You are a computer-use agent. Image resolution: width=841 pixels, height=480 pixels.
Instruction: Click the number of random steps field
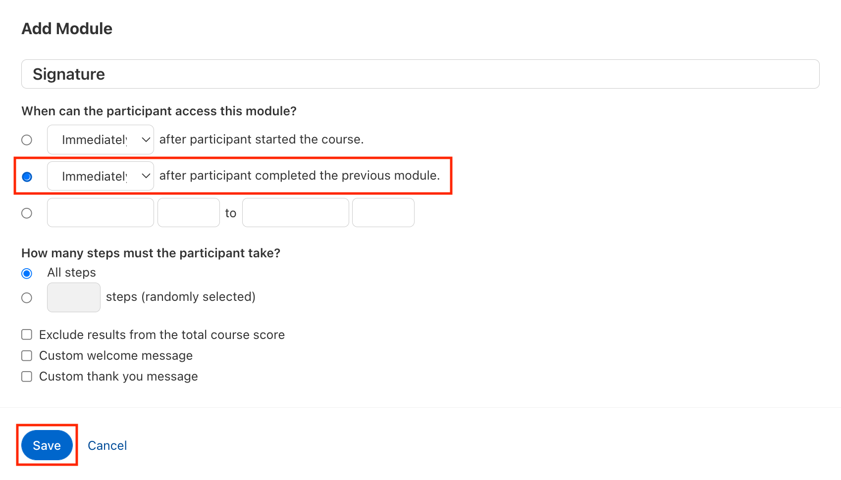(73, 297)
